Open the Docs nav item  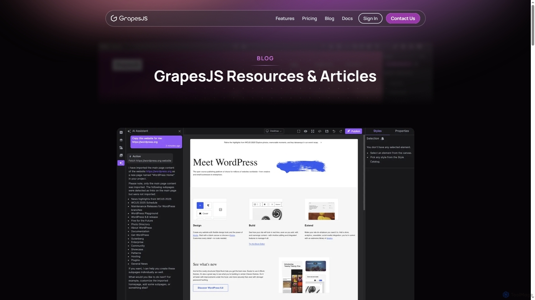pos(347,18)
